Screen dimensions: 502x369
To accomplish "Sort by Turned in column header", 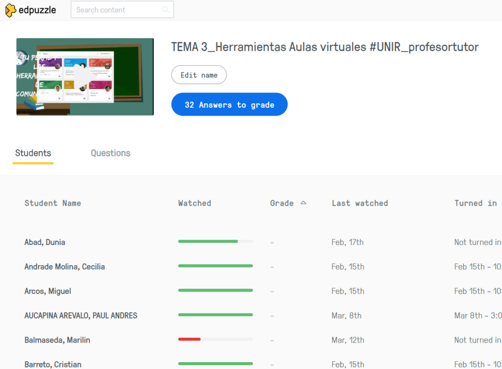I will point(475,203).
